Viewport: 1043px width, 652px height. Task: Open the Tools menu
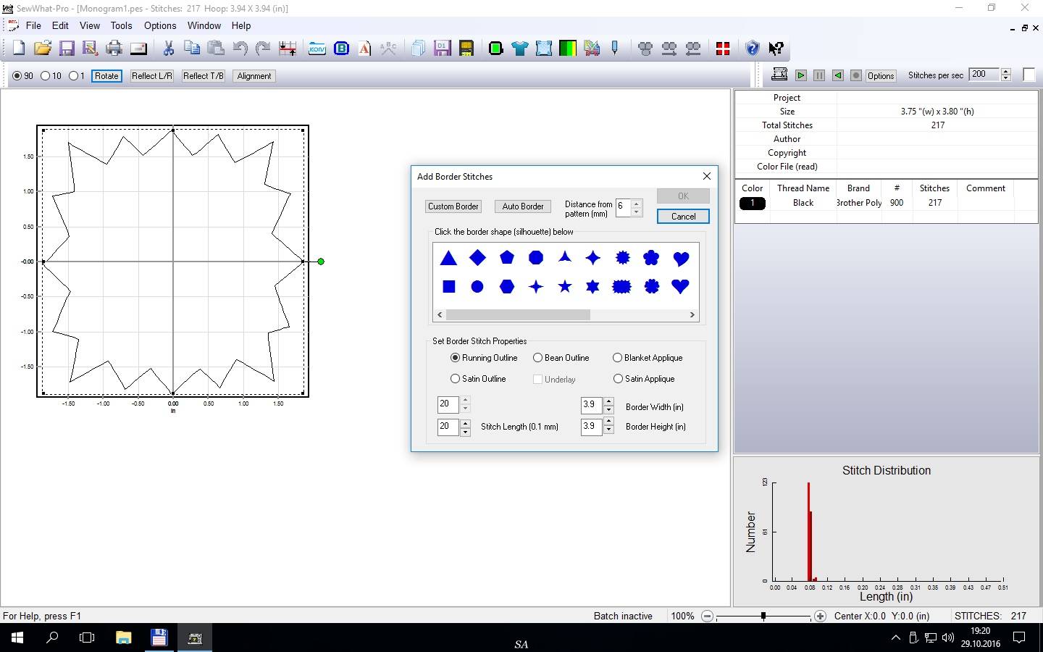(x=121, y=25)
